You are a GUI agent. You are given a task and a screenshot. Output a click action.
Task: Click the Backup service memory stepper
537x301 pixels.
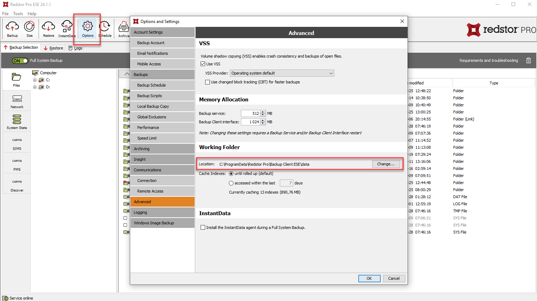pyautogui.click(x=263, y=113)
